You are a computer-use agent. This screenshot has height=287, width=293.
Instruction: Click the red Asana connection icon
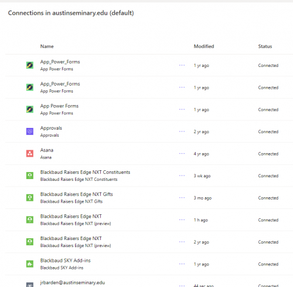[x=30, y=154]
